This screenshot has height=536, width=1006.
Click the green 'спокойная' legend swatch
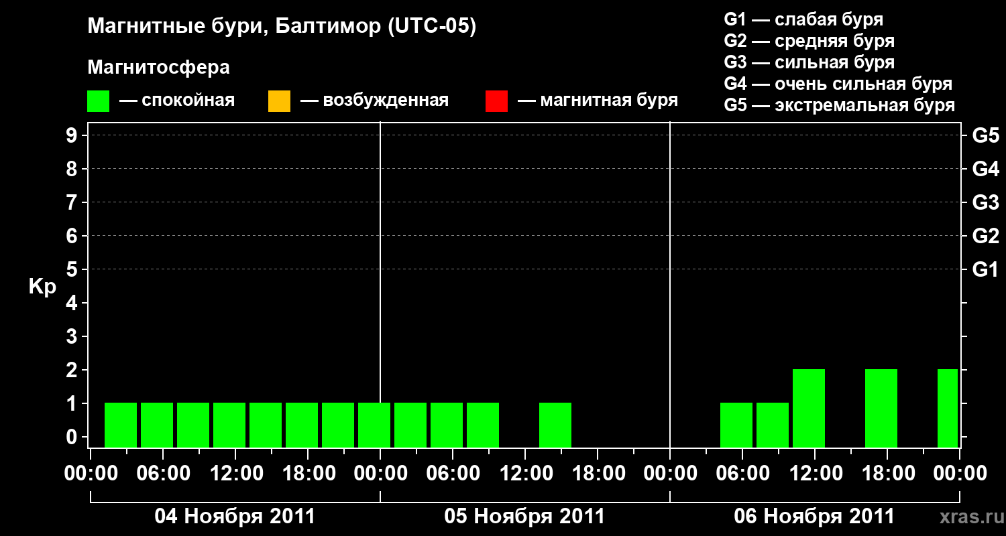pyautogui.click(x=99, y=101)
